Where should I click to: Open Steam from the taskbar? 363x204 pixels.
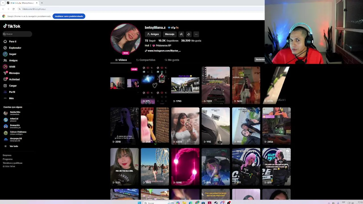216,203
